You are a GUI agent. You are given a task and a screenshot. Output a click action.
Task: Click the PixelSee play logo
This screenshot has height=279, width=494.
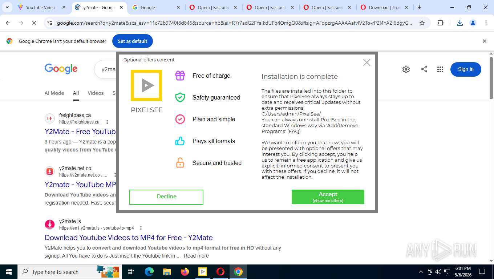pos(146,85)
